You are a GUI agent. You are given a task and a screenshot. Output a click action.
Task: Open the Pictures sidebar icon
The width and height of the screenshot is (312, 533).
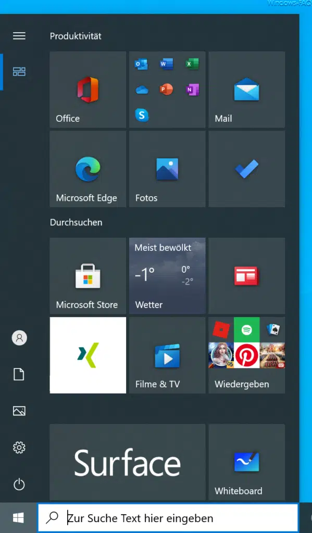19,411
